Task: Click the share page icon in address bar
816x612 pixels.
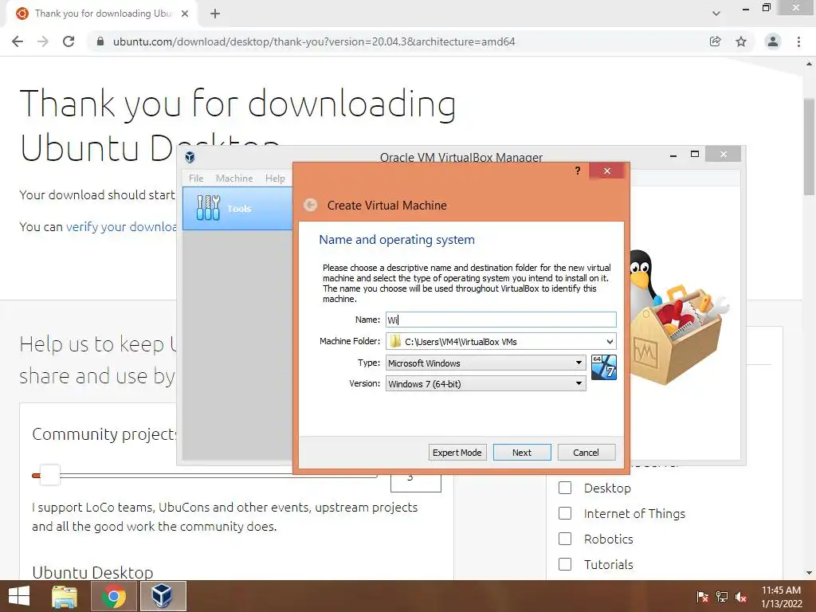Action: [715, 41]
